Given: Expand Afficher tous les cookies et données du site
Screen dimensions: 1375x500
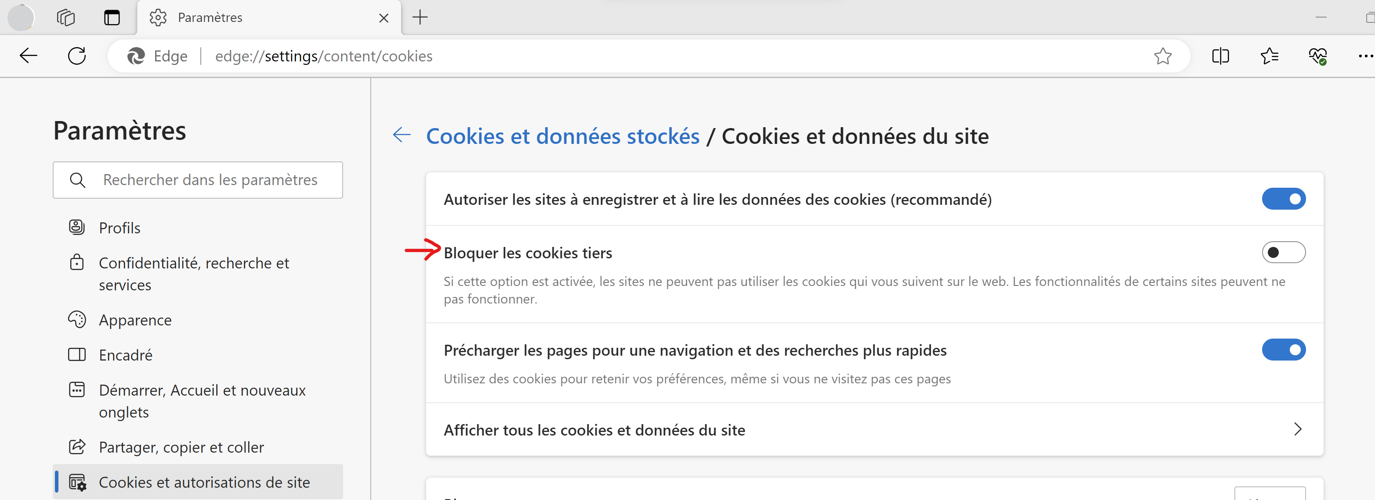Looking at the screenshot, I should pos(1298,429).
